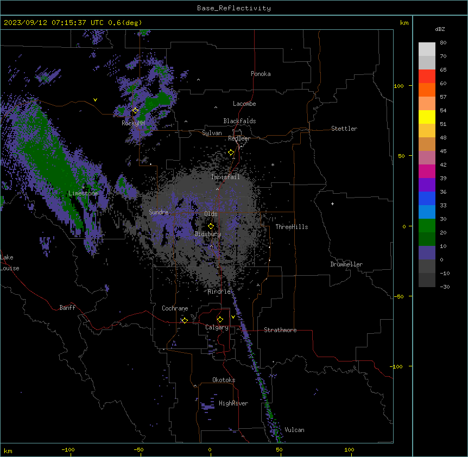The image size is (468, 457).
Task: Click the RockyMH label
Action: [x=133, y=123]
